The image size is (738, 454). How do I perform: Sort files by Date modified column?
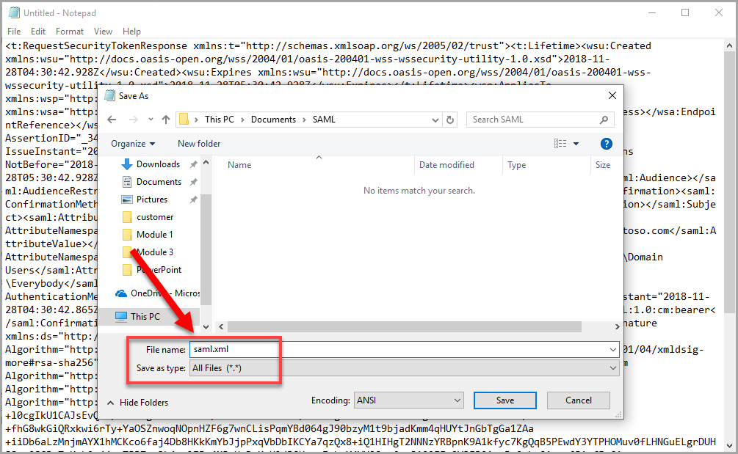coord(446,165)
